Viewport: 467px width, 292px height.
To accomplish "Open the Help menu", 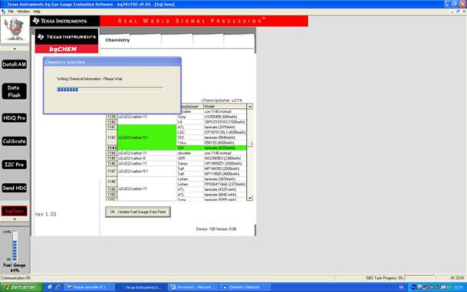I will point(36,12).
